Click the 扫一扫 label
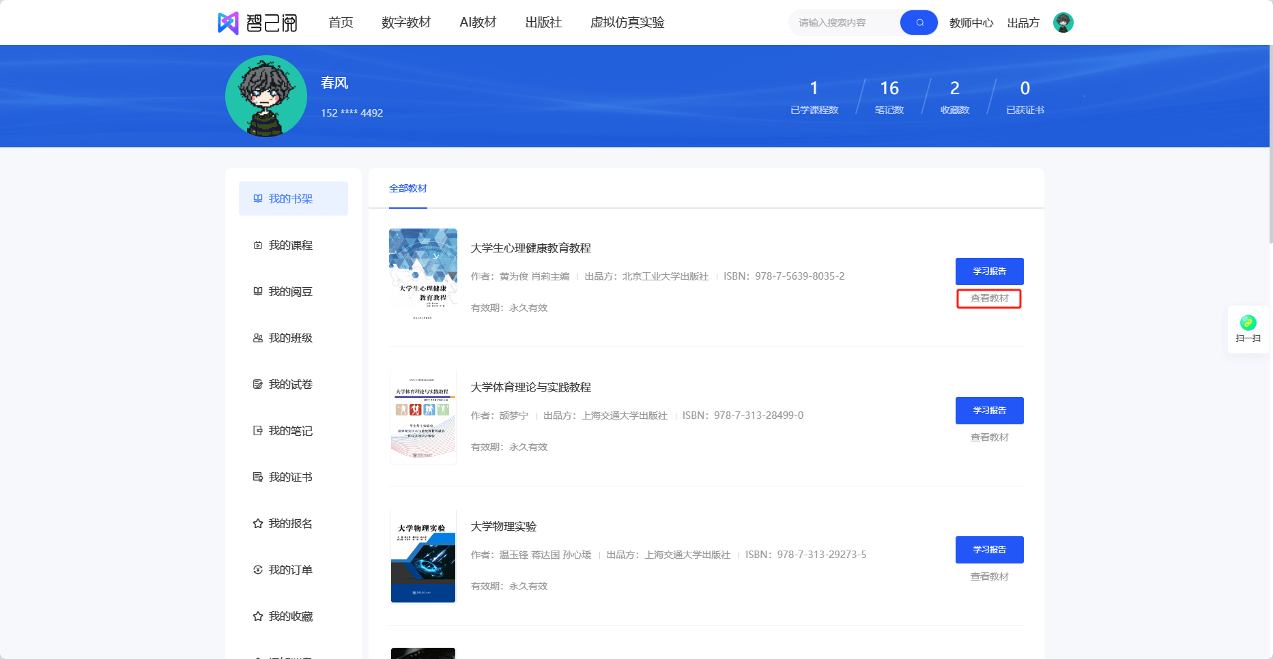1273x659 pixels. pyautogui.click(x=1248, y=338)
